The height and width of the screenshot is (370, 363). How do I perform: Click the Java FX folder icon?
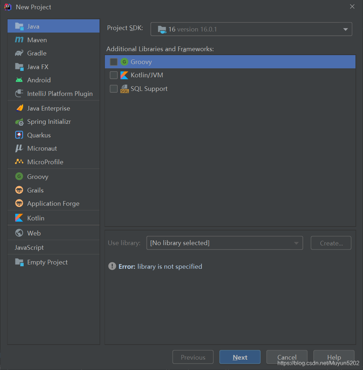click(x=19, y=67)
